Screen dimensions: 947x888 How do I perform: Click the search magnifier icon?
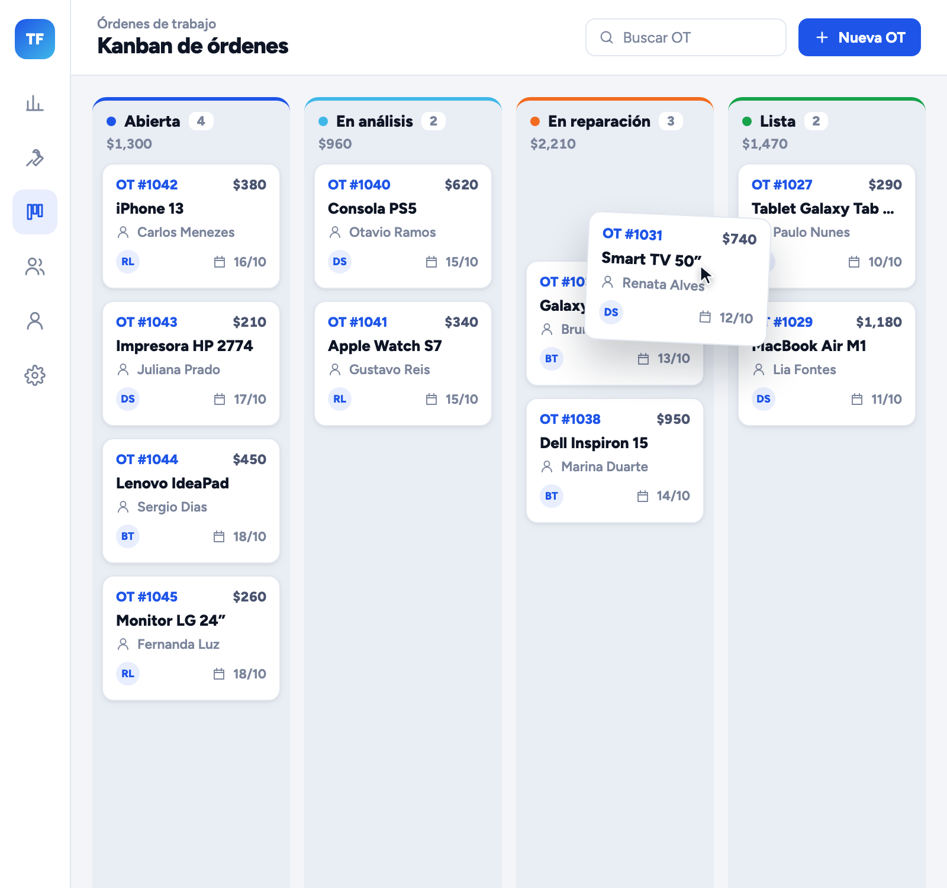pos(607,37)
